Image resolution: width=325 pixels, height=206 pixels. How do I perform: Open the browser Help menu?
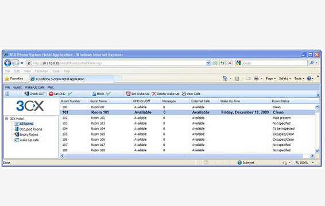(x=67, y=71)
